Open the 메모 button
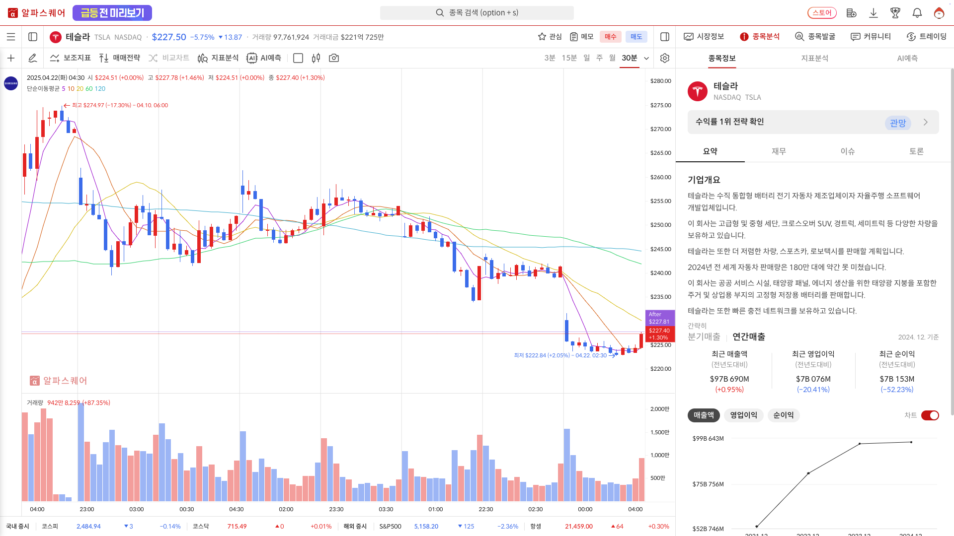 click(x=582, y=37)
